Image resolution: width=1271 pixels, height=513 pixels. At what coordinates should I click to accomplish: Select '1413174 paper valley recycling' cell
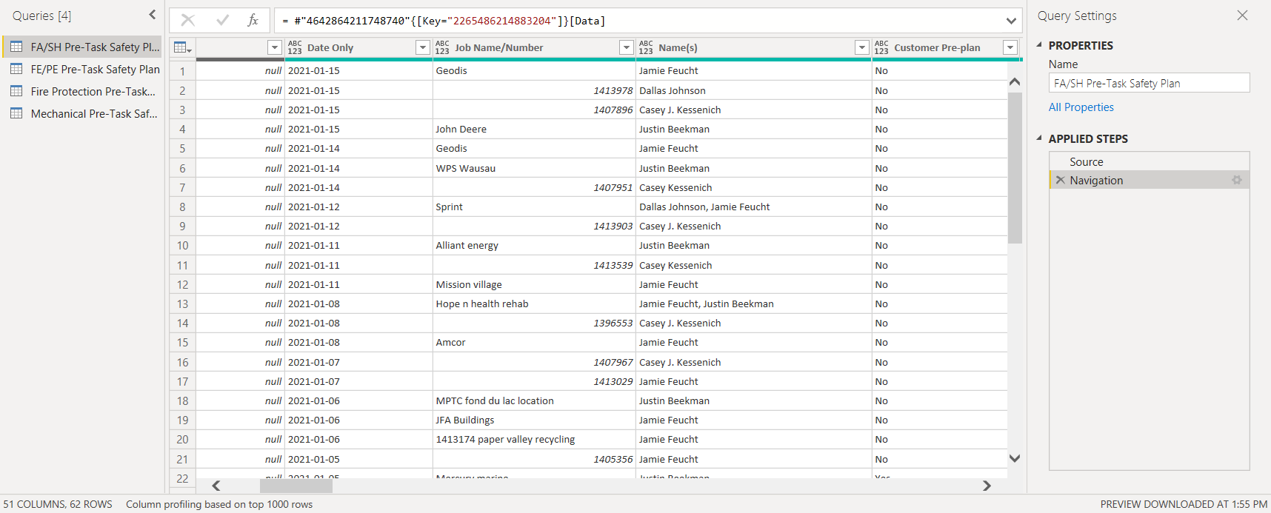(x=534, y=439)
